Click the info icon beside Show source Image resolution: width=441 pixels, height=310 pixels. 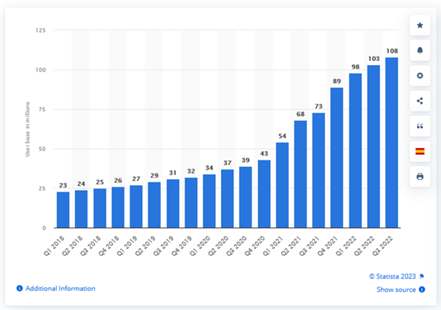(x=422, y=289)
